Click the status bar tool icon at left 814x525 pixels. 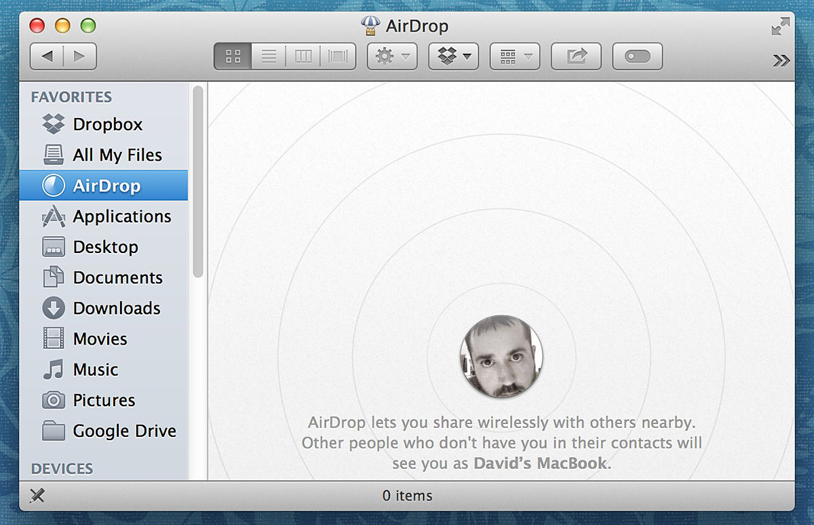pos(37,496)
